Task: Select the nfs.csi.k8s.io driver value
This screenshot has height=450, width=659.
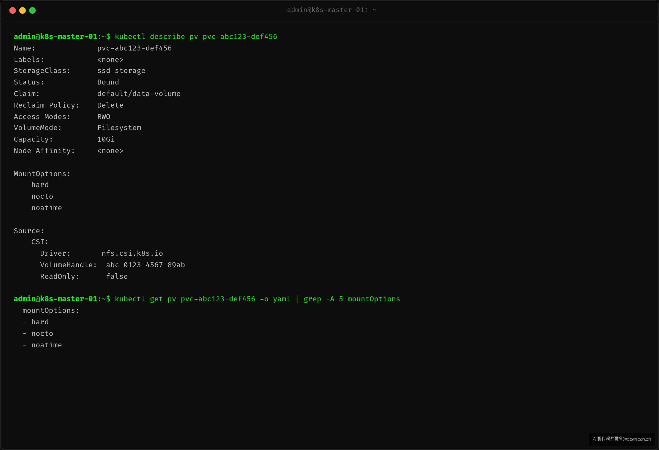Action: [x=132, y=253]
